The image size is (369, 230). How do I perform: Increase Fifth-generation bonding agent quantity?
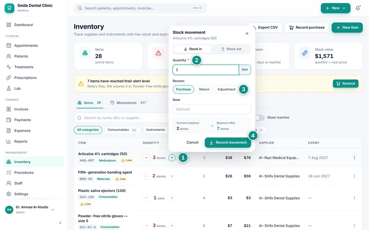click(x=172, y=176)
